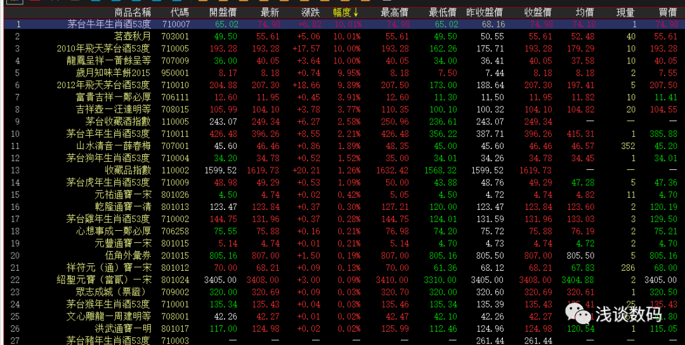Click code 950001
685x345 pixels.
[x=176, y=73]
